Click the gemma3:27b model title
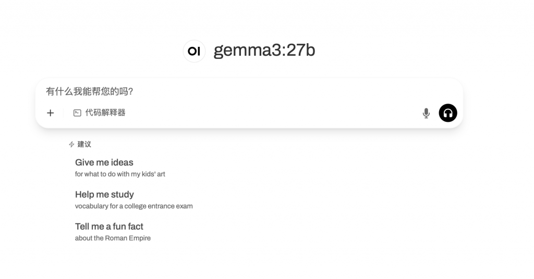The height and width of the screenshot is (279, 534). [x=264, y=50]
